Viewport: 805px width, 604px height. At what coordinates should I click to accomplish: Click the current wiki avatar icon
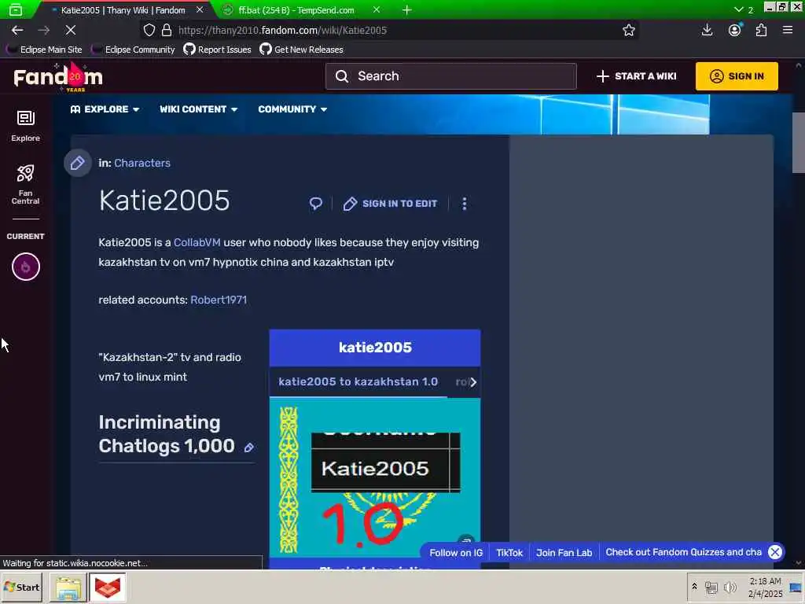[26, 267]
